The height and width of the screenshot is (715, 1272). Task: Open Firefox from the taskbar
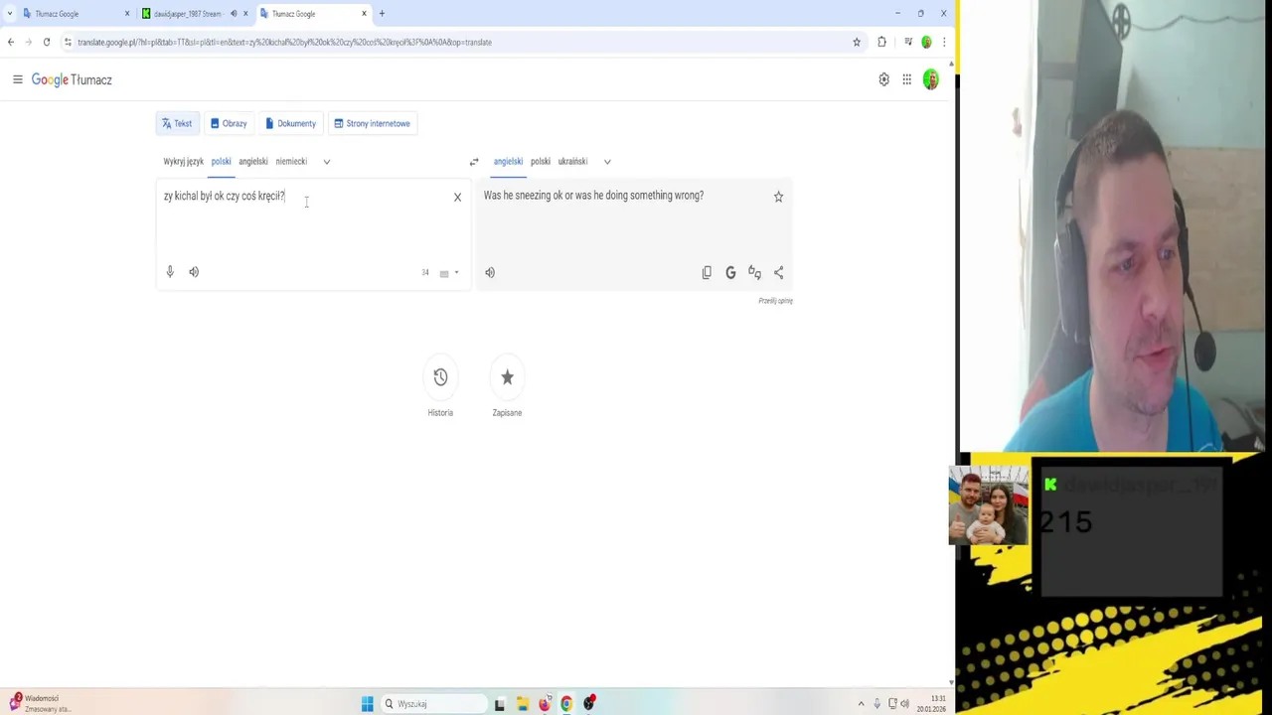545,704
